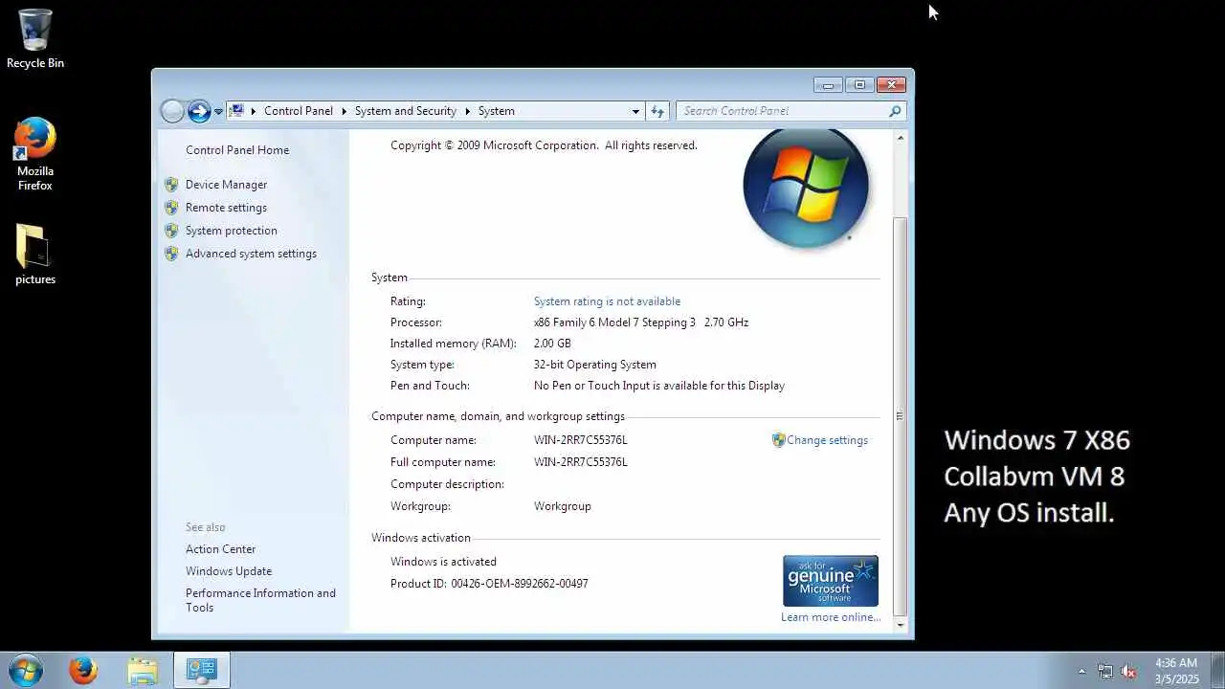Image resolution: width=1225 pixels, height=689 pixels.
Task: Expand the arrow after System and Security
Action: click(x=468, y=111)
